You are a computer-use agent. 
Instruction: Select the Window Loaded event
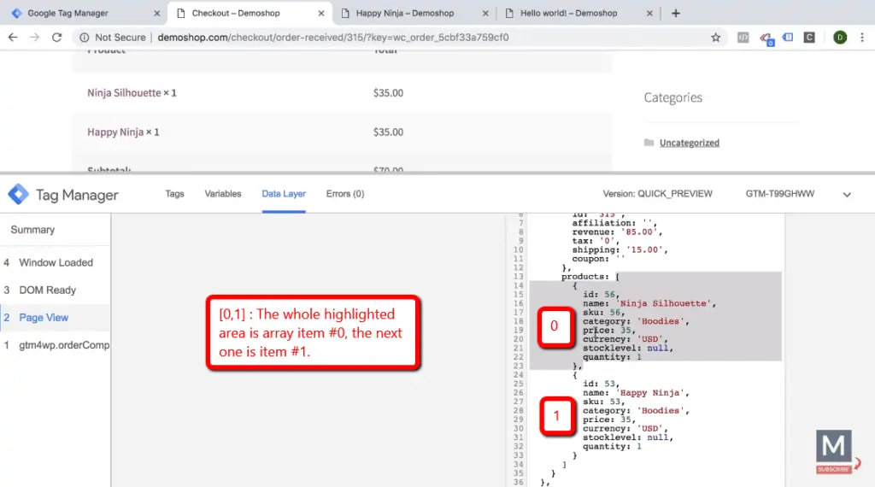click(56, 262)
